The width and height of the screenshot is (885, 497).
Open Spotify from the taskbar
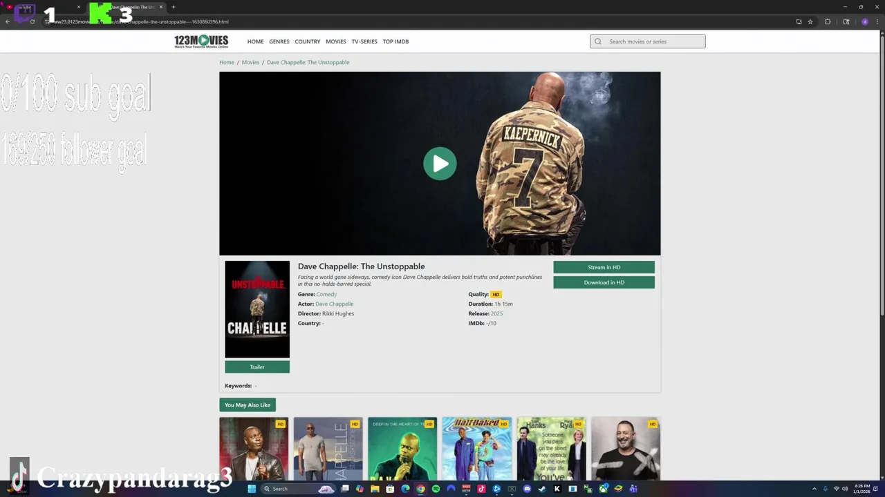[x=436, y=489]
